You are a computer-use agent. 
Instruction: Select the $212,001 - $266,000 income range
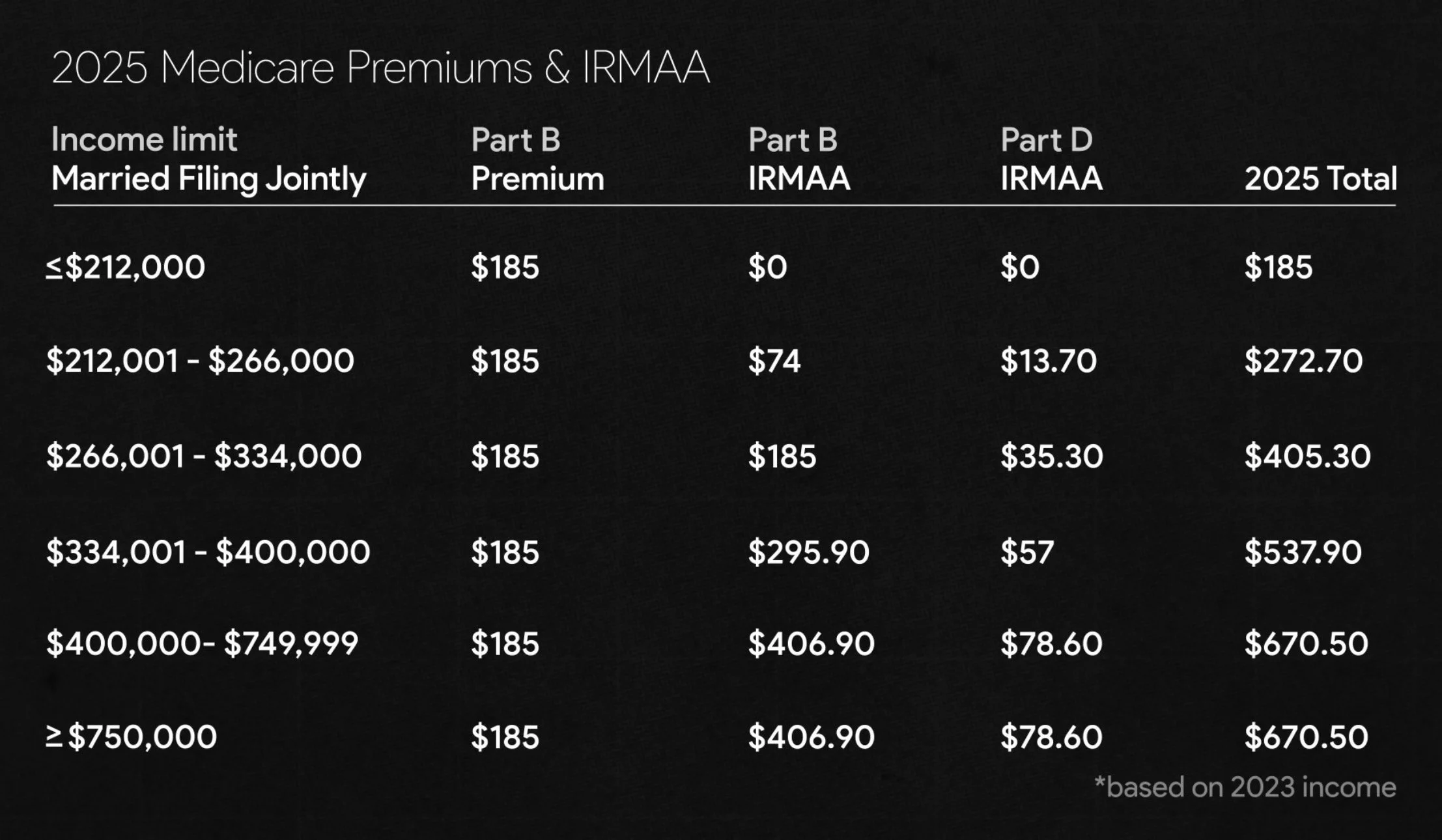200,361
